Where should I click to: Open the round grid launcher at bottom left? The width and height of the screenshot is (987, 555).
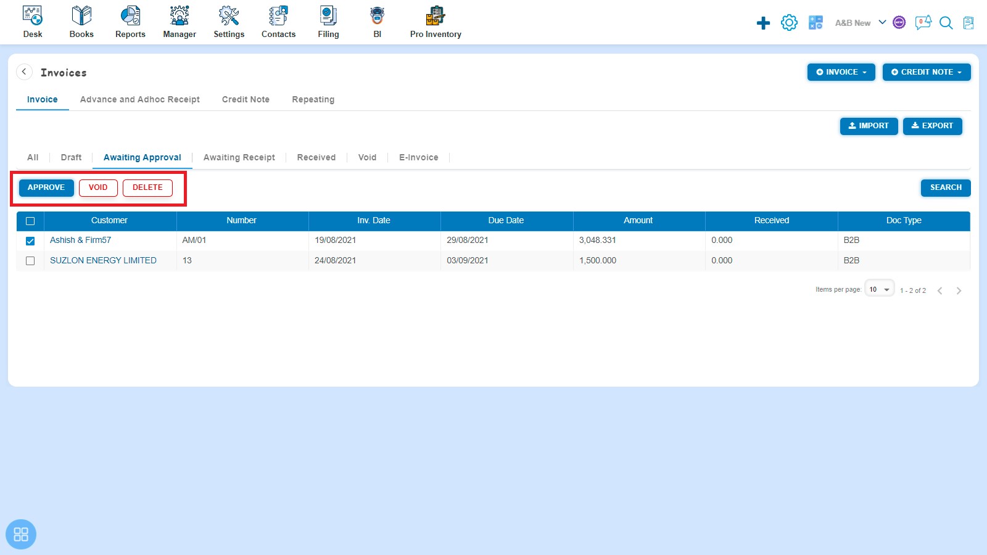pos(21,534)
